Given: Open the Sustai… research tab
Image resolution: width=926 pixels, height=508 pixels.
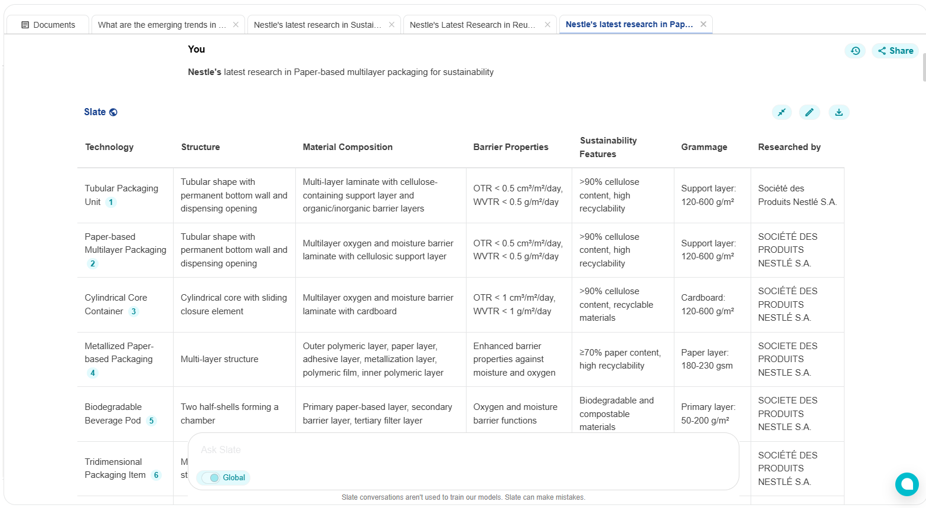Looking at the screenshot, I should [x=317, y=25].
